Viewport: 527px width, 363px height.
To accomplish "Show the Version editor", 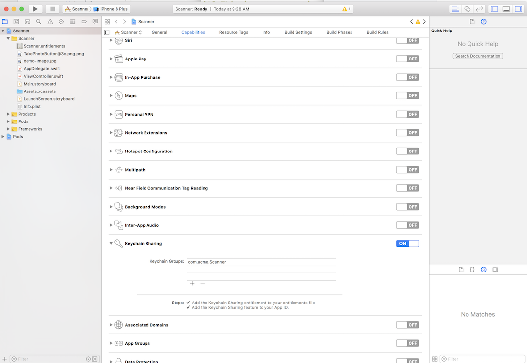I will click(x=479, y=9).
